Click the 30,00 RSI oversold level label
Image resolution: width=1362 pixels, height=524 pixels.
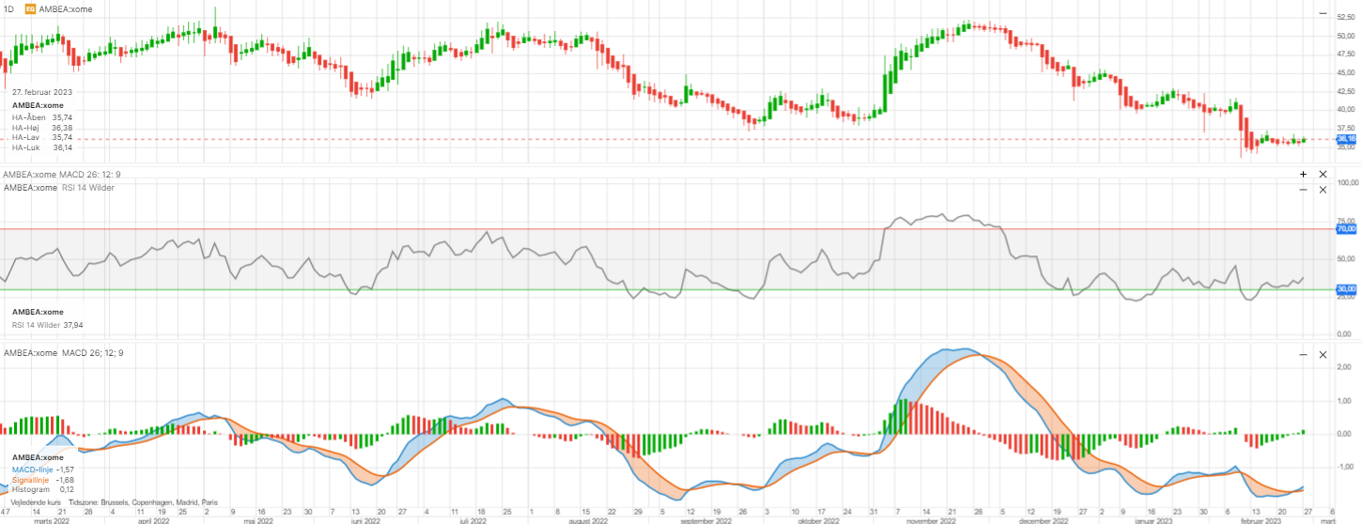pyautogui.click(x=1346, y=289)
